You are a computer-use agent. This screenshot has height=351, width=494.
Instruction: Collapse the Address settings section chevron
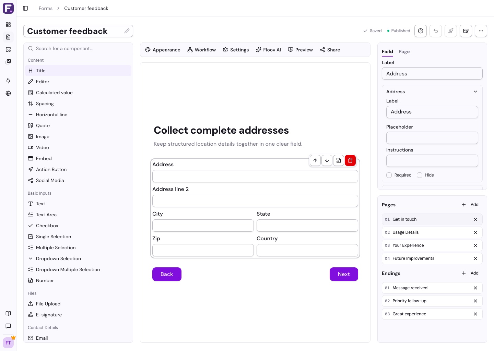click(x=475, y=92)
